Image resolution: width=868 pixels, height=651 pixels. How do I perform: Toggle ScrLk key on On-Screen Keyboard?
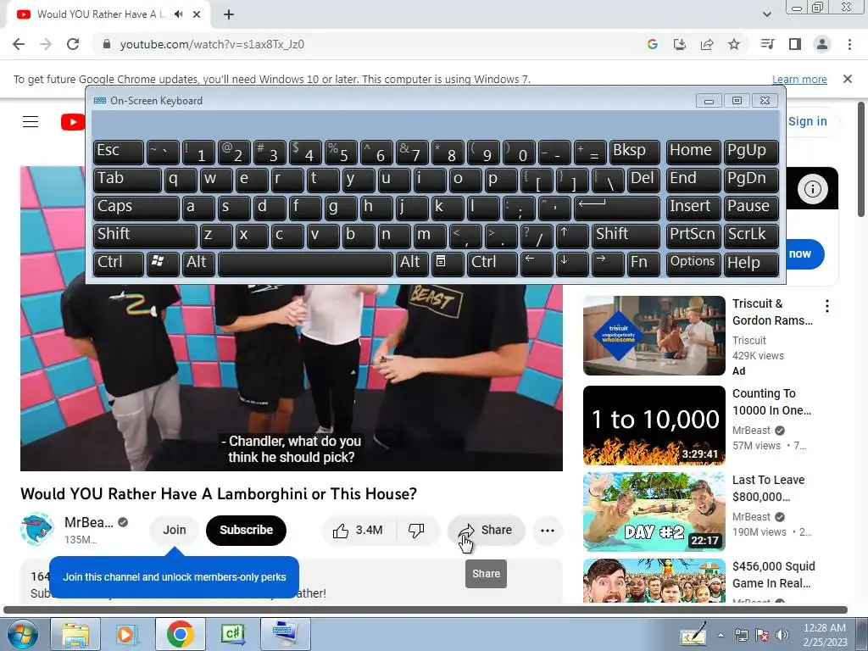coord(751,236)
